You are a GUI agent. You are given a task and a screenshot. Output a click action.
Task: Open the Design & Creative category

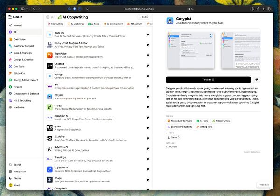(x=23, y=60)
